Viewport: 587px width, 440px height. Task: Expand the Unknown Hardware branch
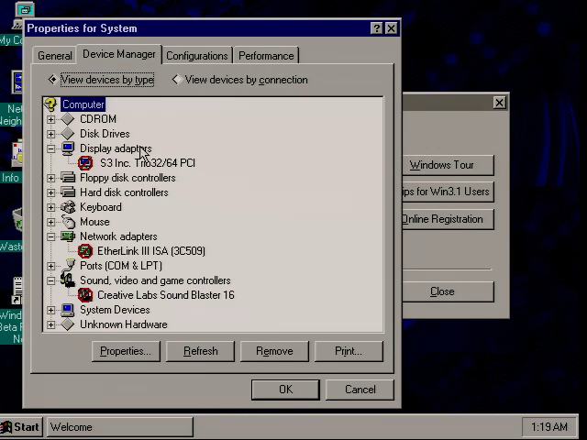[51, 324]
